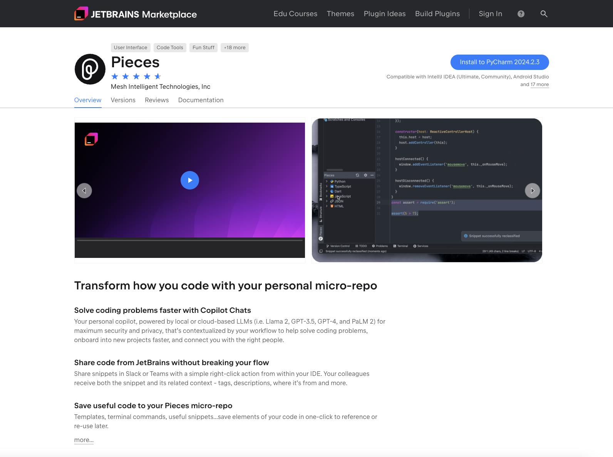Open Plugin Ideas in top navigation
613x457 pixels.
(385, 14)
